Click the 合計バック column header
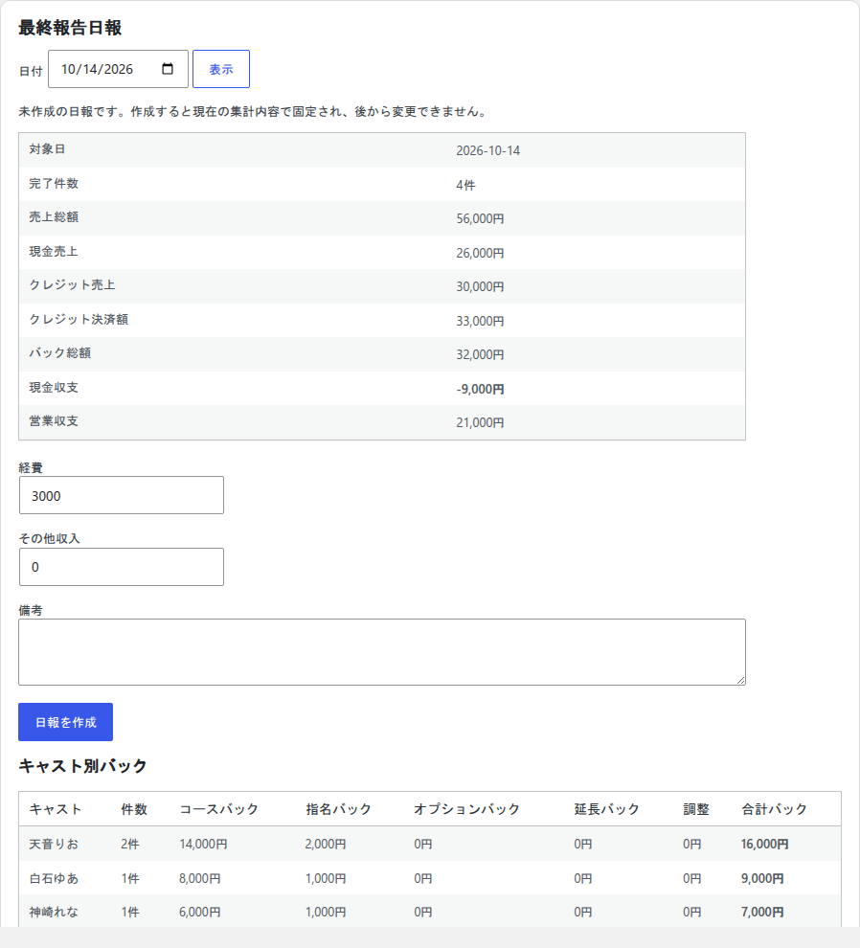The width and height of the screenshot is (860, 948). pyautogui.click(x=774, y=809)
